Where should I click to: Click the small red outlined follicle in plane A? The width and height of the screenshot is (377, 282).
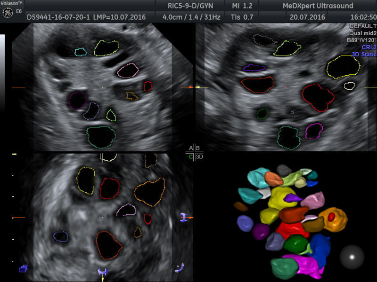(x=148, y=86)
